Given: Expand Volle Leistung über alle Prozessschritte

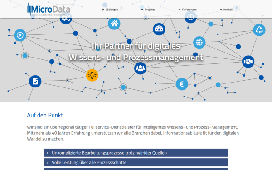Looking at the screenshot, I should 136,163.
